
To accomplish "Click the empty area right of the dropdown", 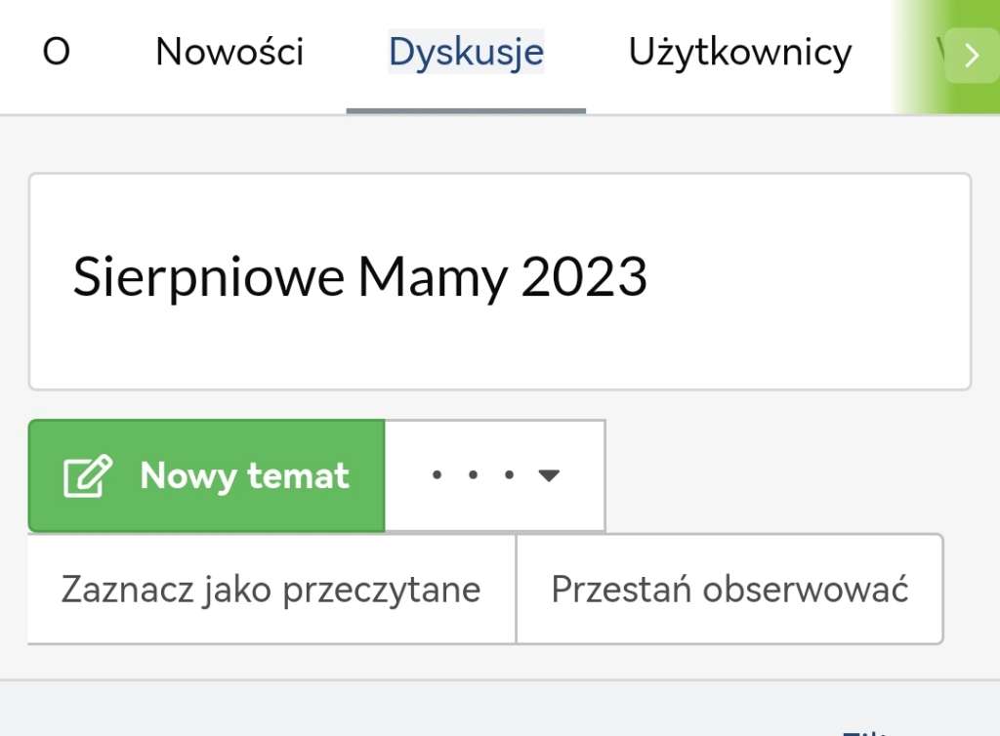I will coord(781,476).
